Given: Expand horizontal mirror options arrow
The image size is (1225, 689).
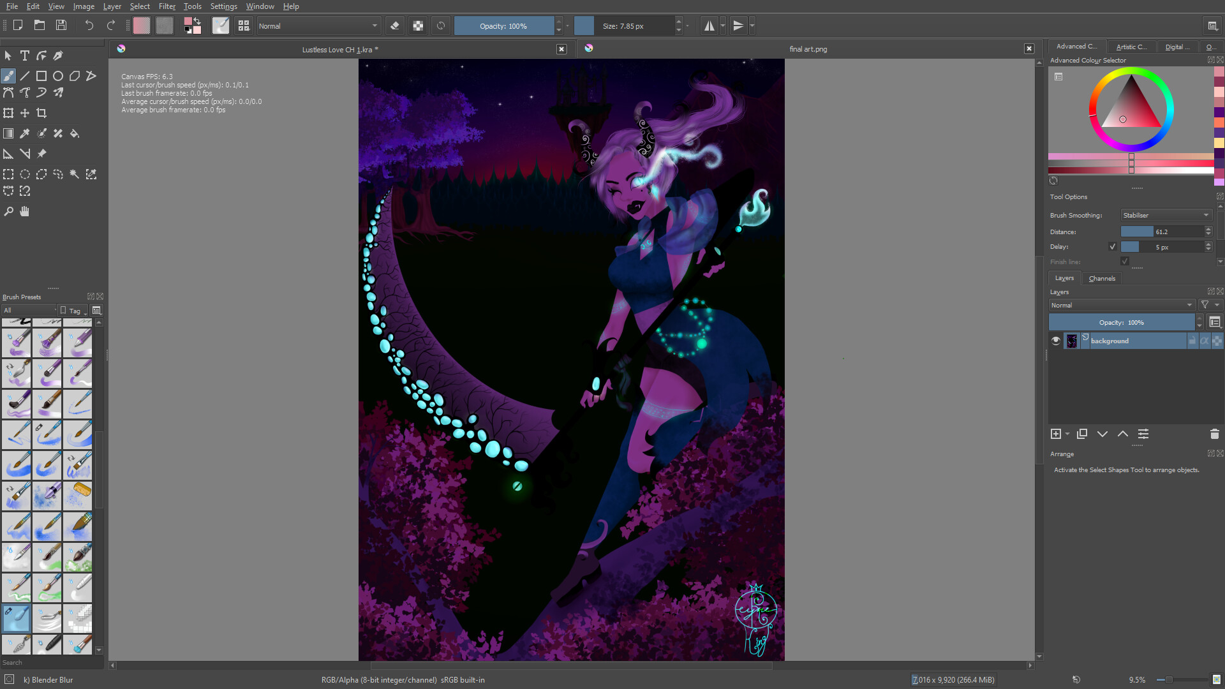Looking at the screenshot, I should pos(723,26).
